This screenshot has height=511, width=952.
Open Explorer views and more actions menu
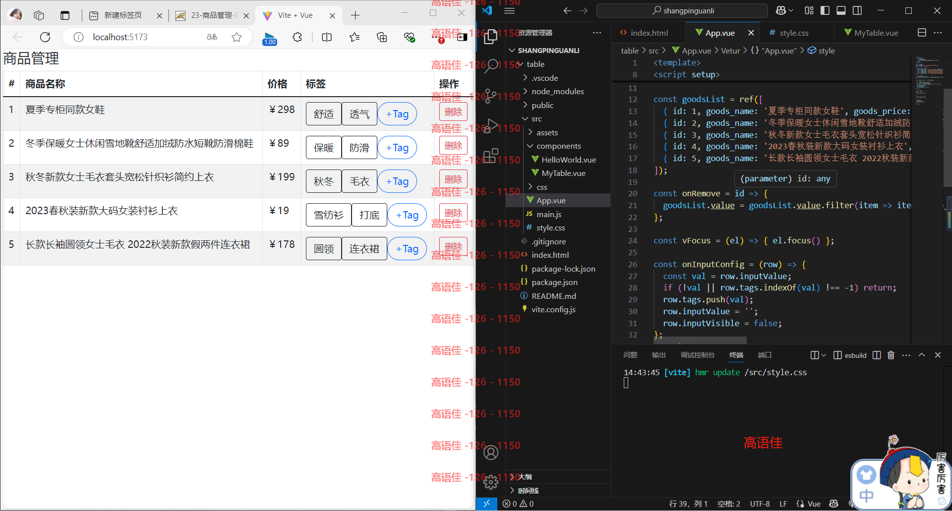[597, 33]
